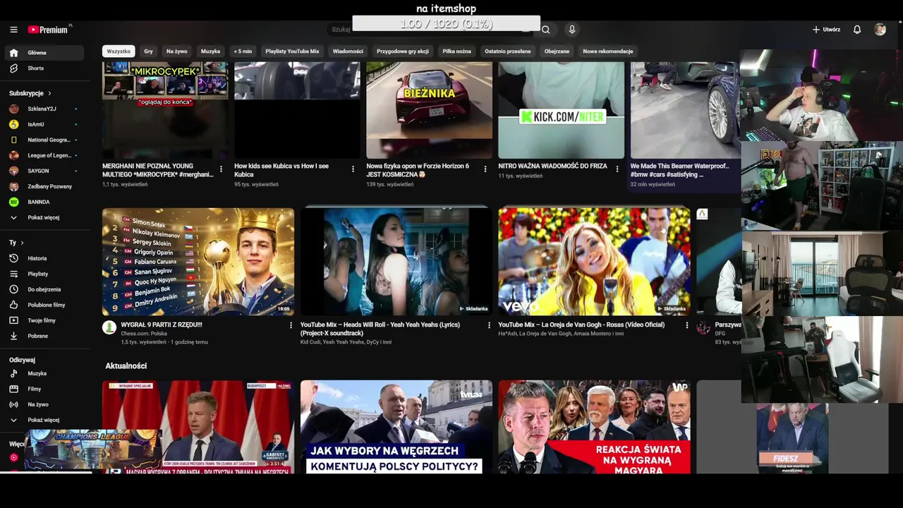Open League of Legends subscription channel
903x508 pixels.
[44, 155]
